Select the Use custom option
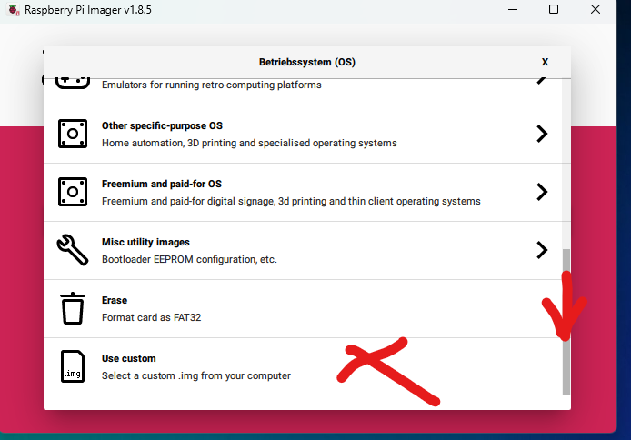 (x=303, y=366)
